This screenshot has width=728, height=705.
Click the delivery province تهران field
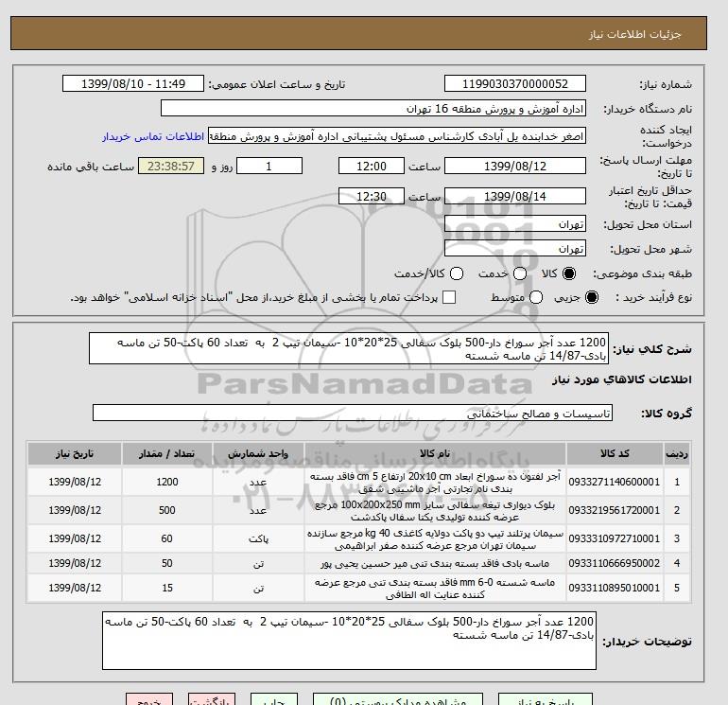(x=515, y=224)
